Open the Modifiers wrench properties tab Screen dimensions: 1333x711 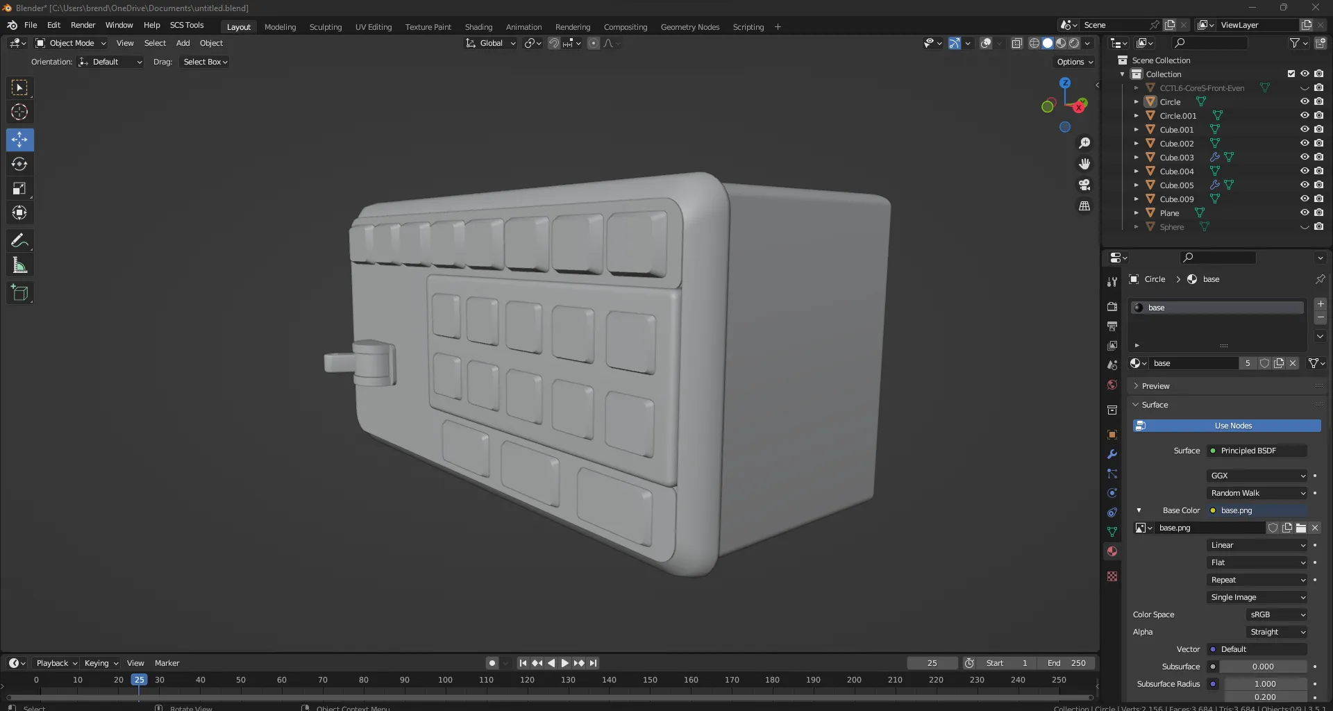[x=1112, y=454]
